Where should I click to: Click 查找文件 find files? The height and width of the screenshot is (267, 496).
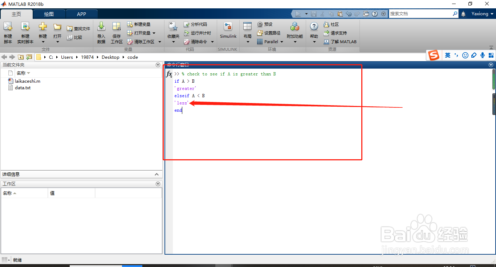coord(78,29)
